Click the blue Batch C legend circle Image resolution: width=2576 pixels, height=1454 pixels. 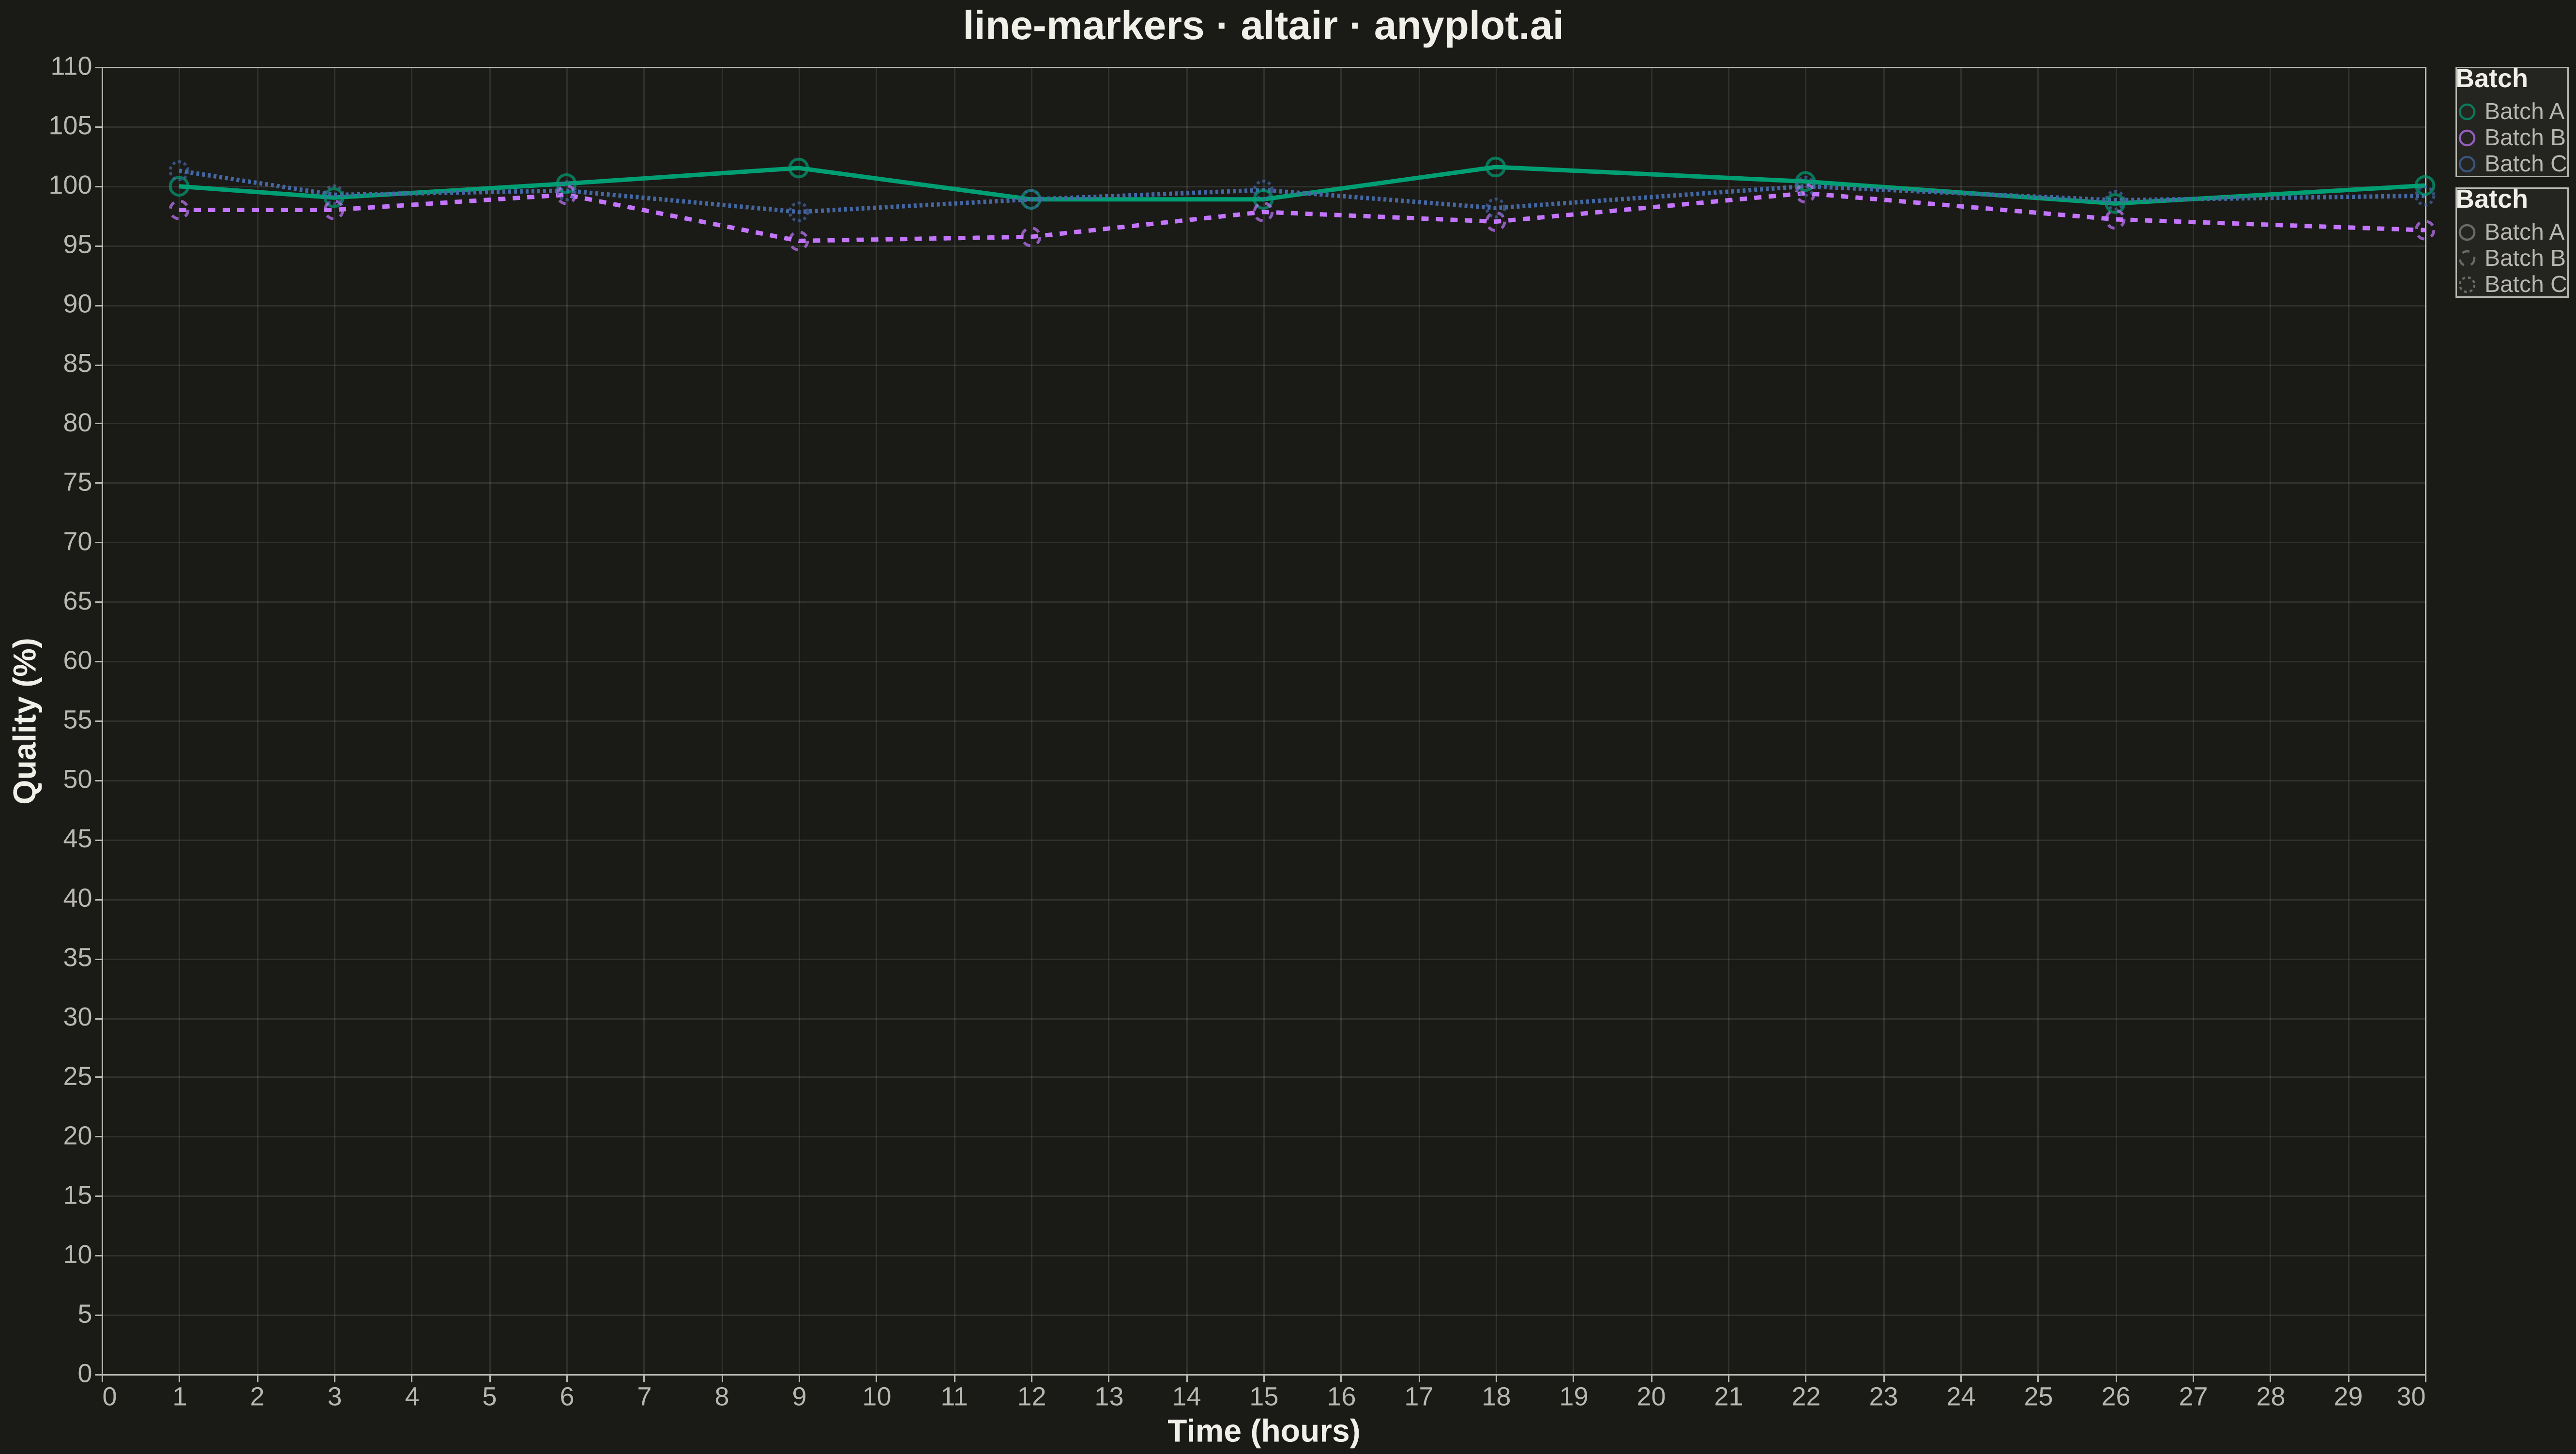[x=2467, y=164]
